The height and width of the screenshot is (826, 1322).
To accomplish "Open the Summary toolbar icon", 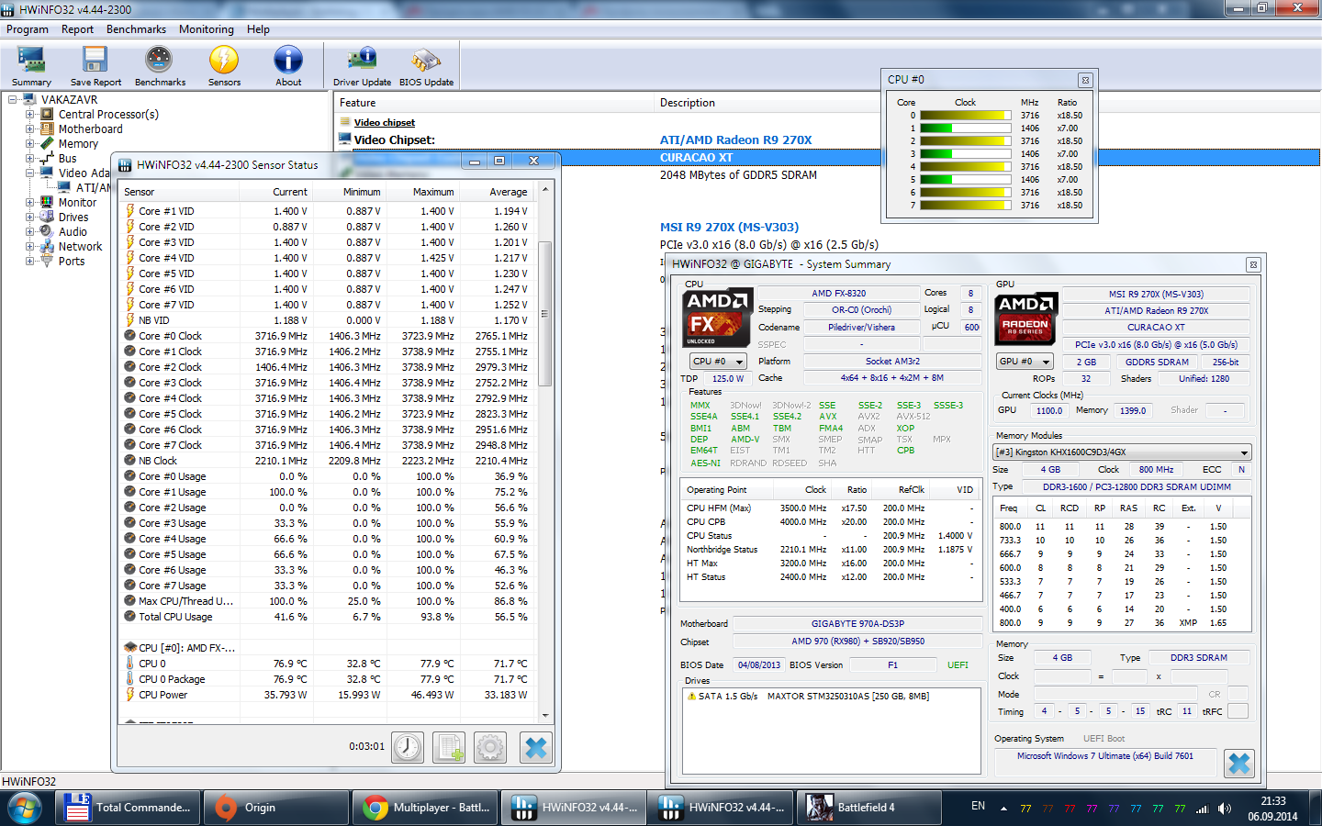I will (31, 66).
